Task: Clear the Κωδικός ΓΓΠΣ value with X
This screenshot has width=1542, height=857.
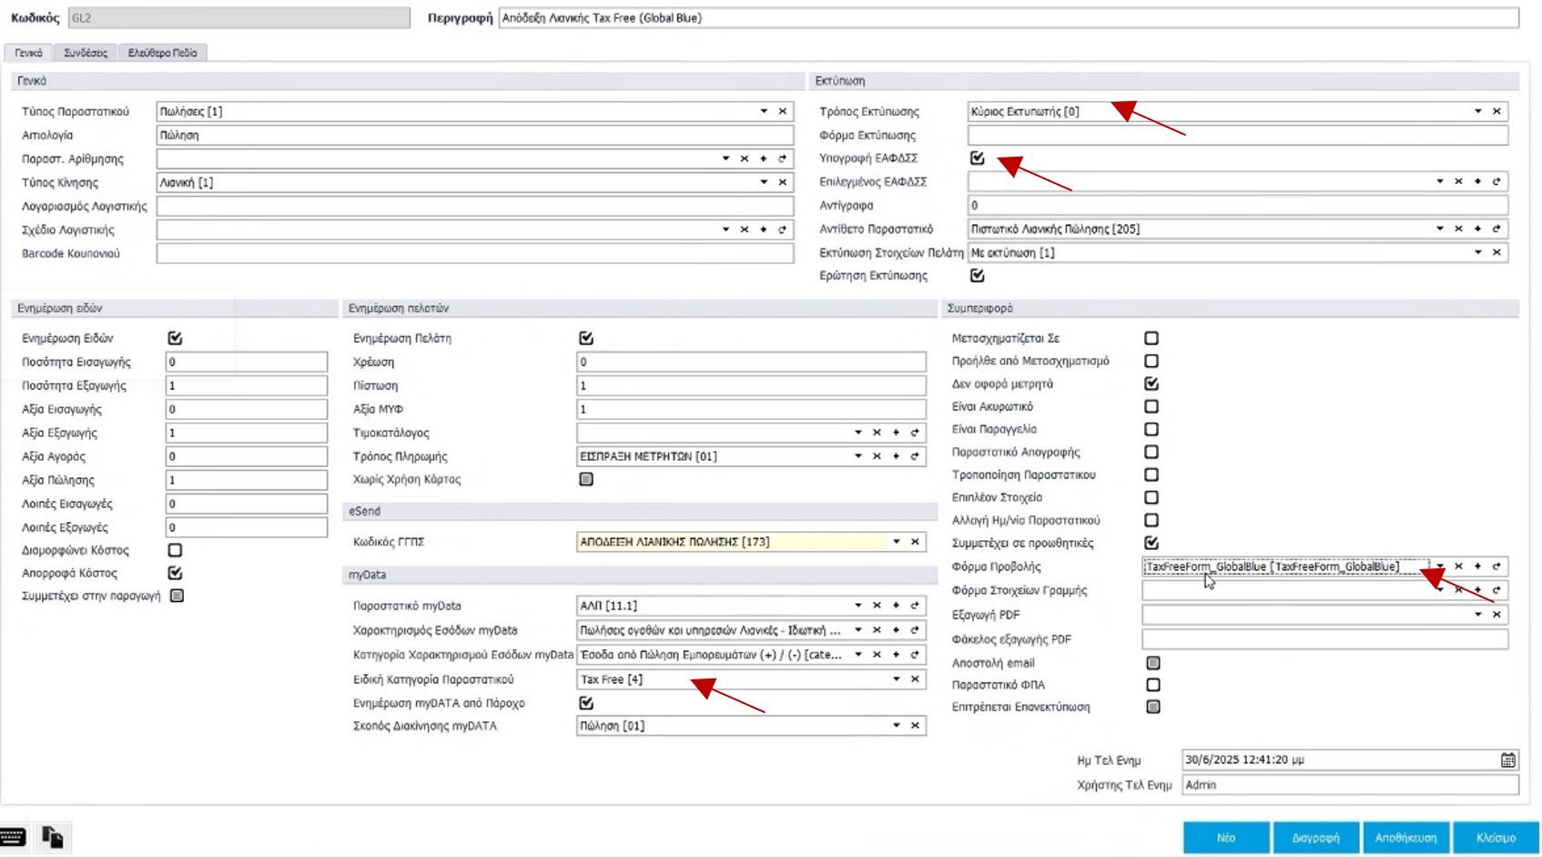Action: tap(915, 542)
